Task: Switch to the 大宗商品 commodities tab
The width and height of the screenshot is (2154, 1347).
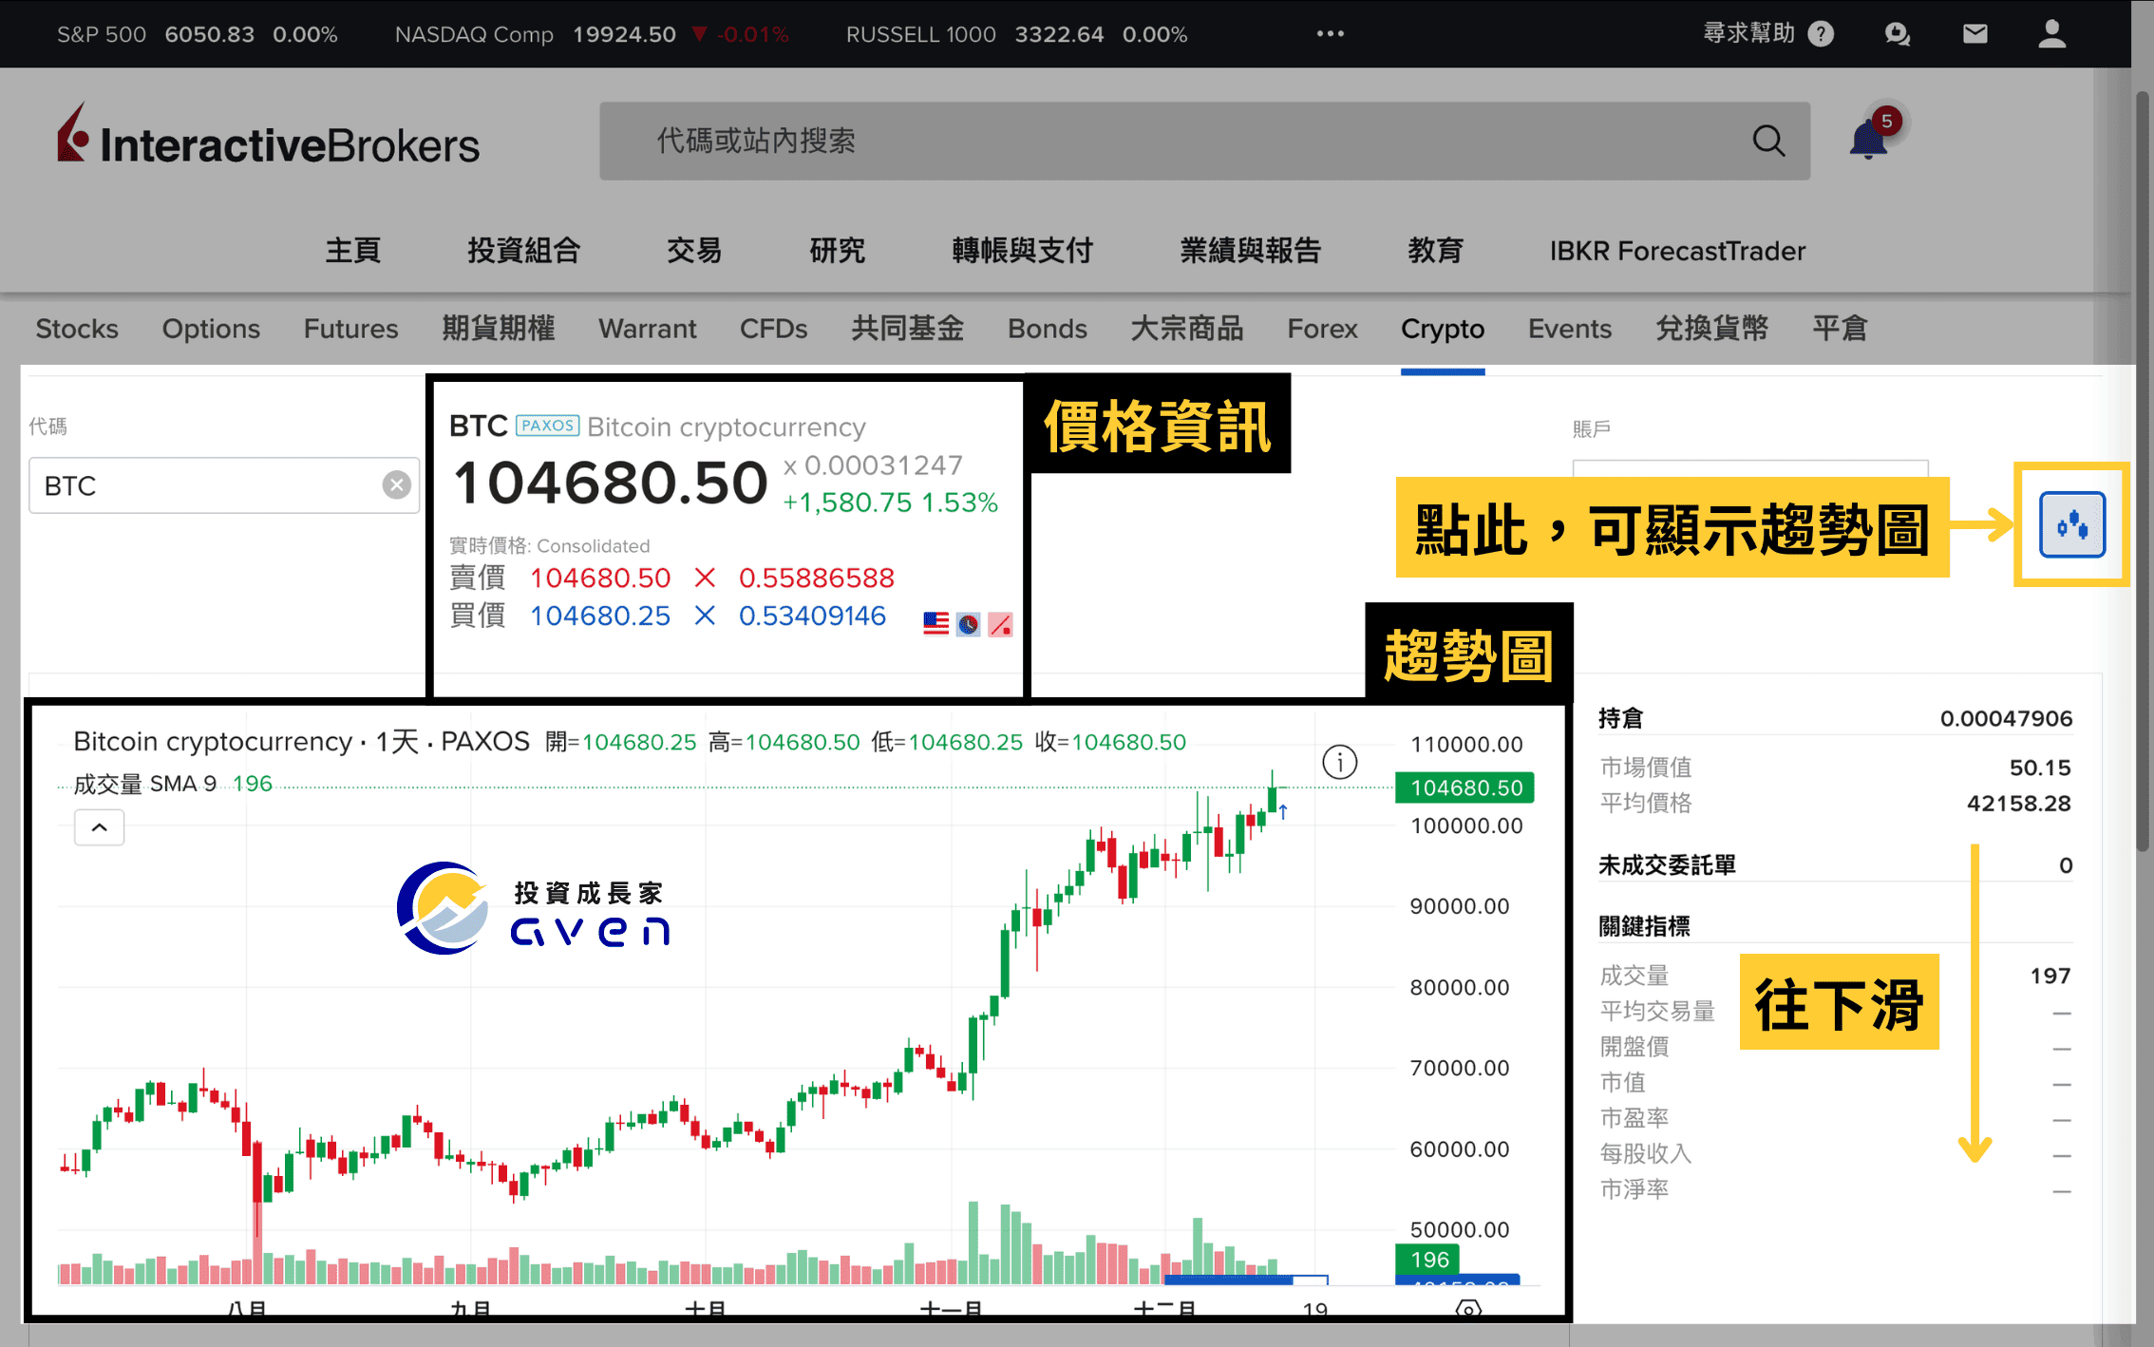Action: [x=1186, y=329]
